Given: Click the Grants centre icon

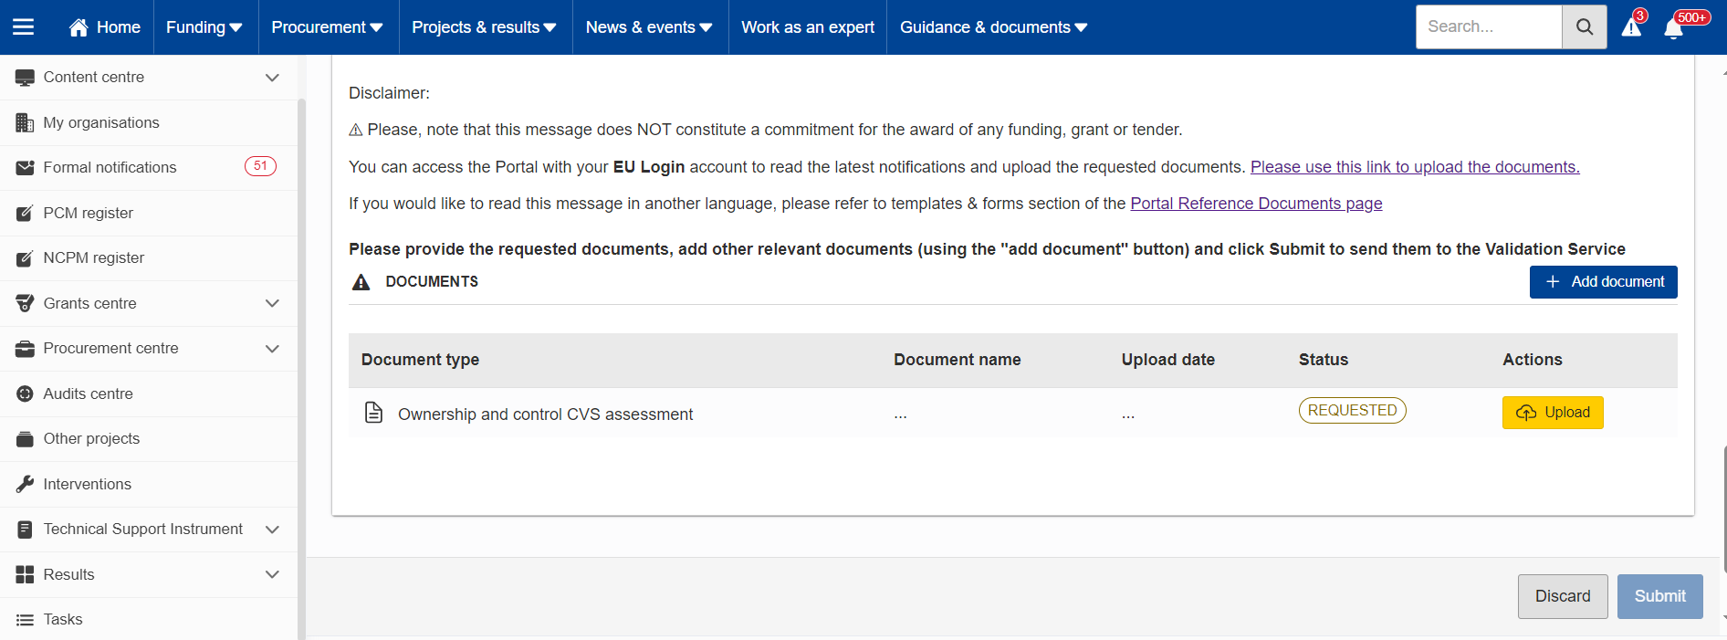Looking at the screenshot, I should coord(25,303).
